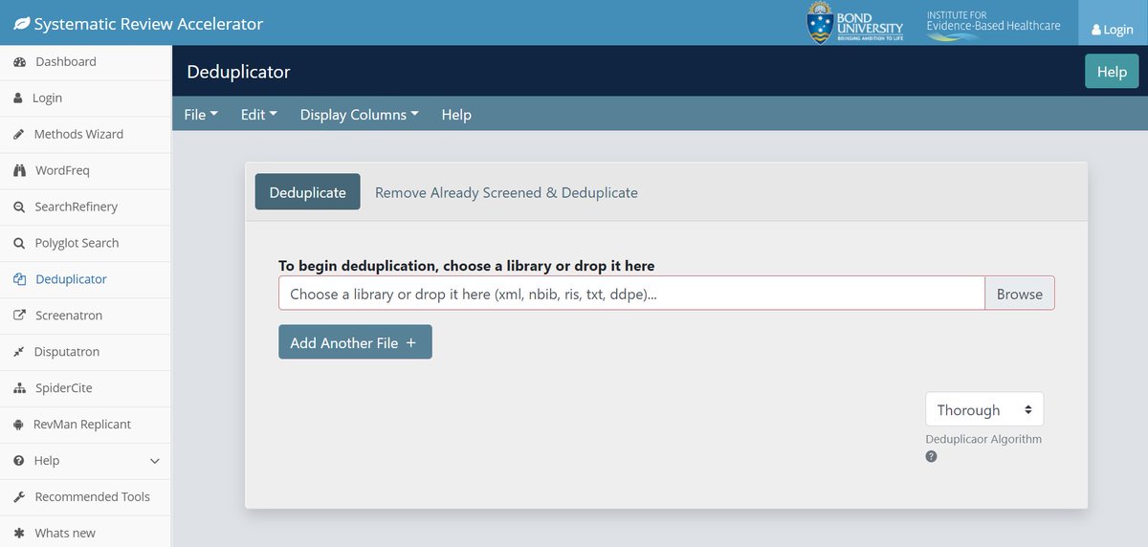1148x547 pixels.
Task: Click the Deduplicator copy icon
Action: pos(19,280)
